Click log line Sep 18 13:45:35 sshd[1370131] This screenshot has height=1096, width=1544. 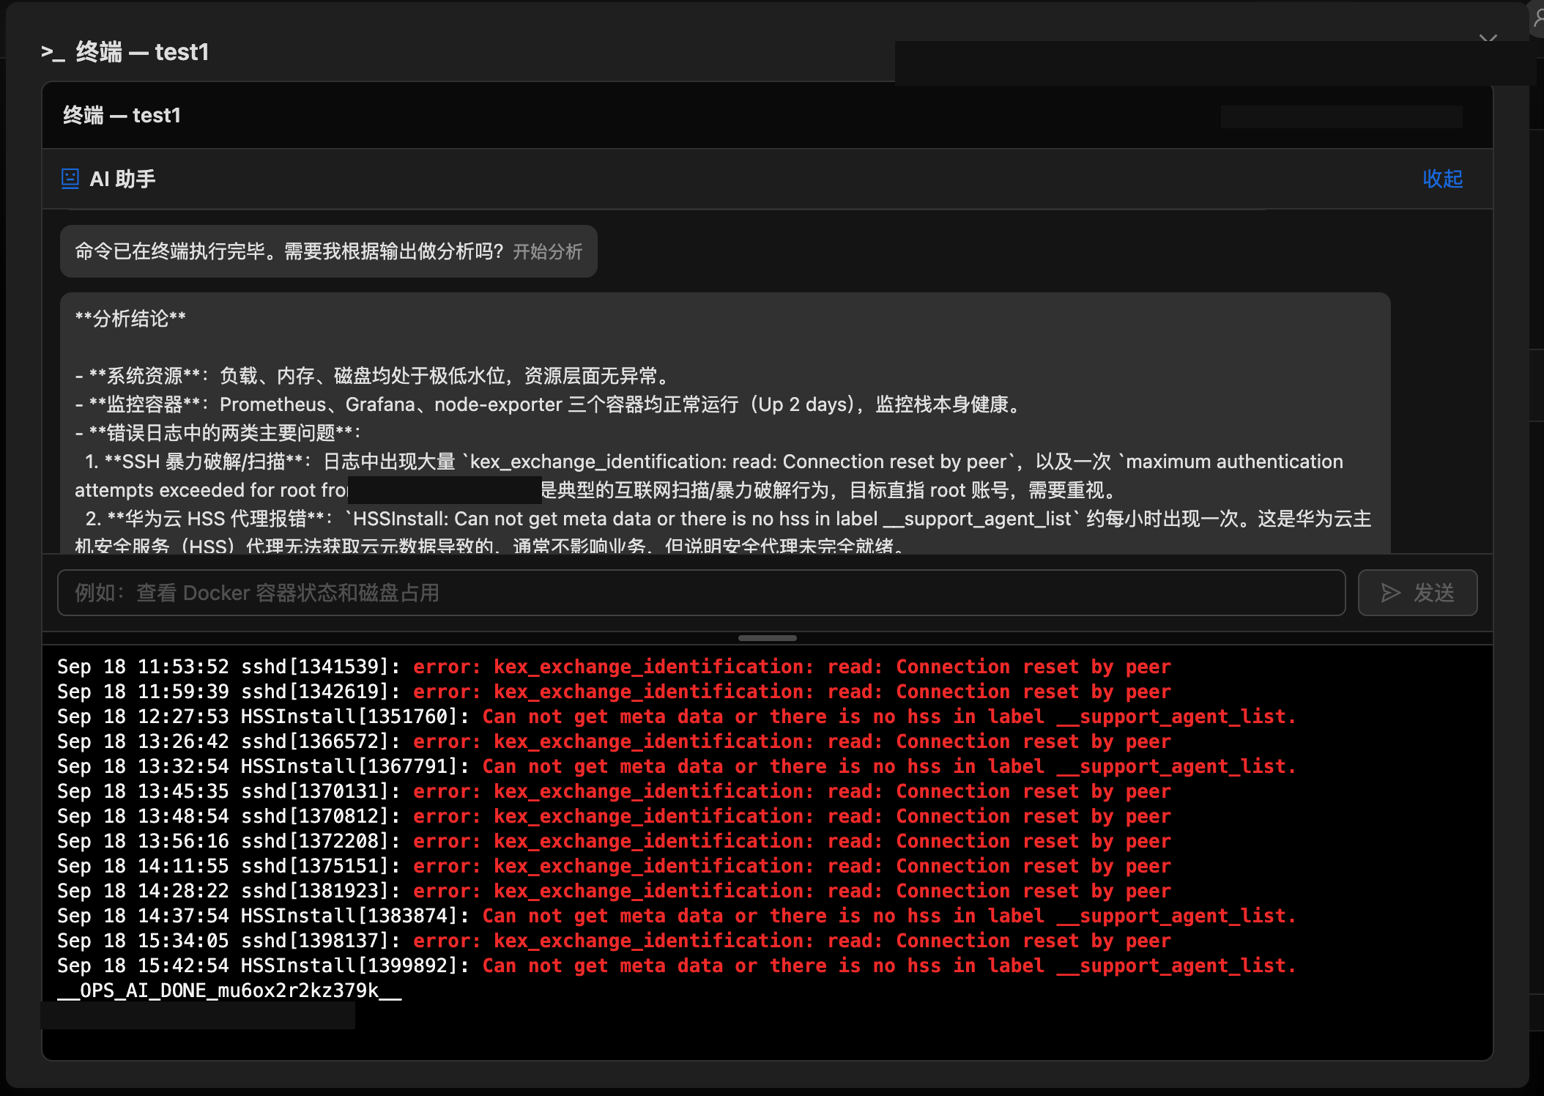[614, 791]
